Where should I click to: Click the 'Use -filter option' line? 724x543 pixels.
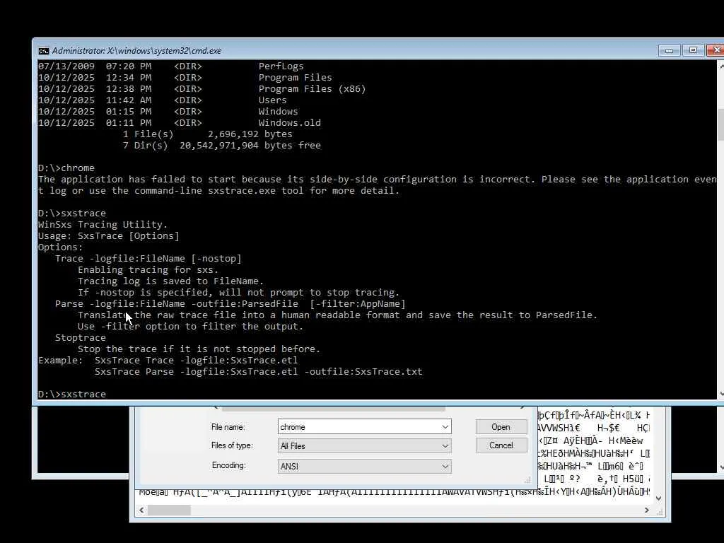tap(191, 327)
